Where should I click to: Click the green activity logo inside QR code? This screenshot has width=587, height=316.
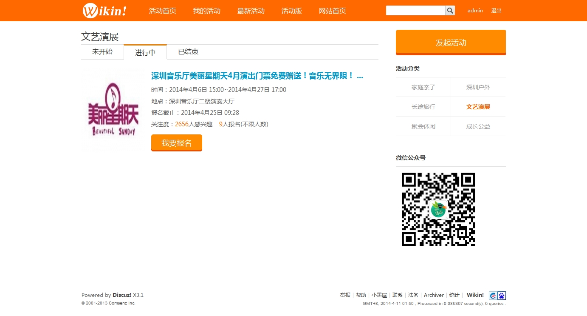click(x=438, y=209)
